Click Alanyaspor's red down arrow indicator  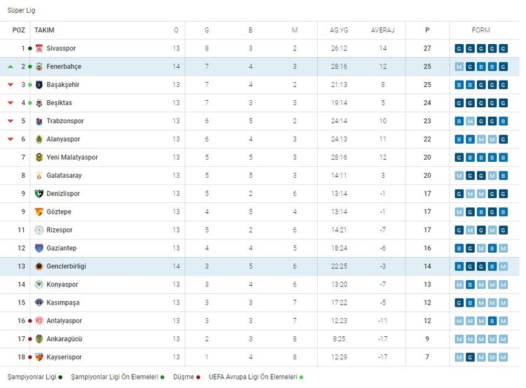tap(11, 139)
